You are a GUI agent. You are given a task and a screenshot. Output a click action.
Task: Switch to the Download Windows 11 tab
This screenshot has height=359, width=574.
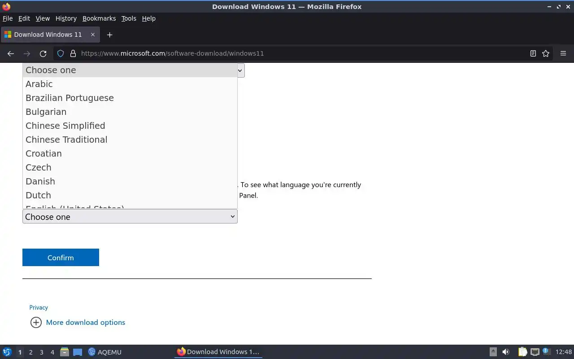(49, 35)
